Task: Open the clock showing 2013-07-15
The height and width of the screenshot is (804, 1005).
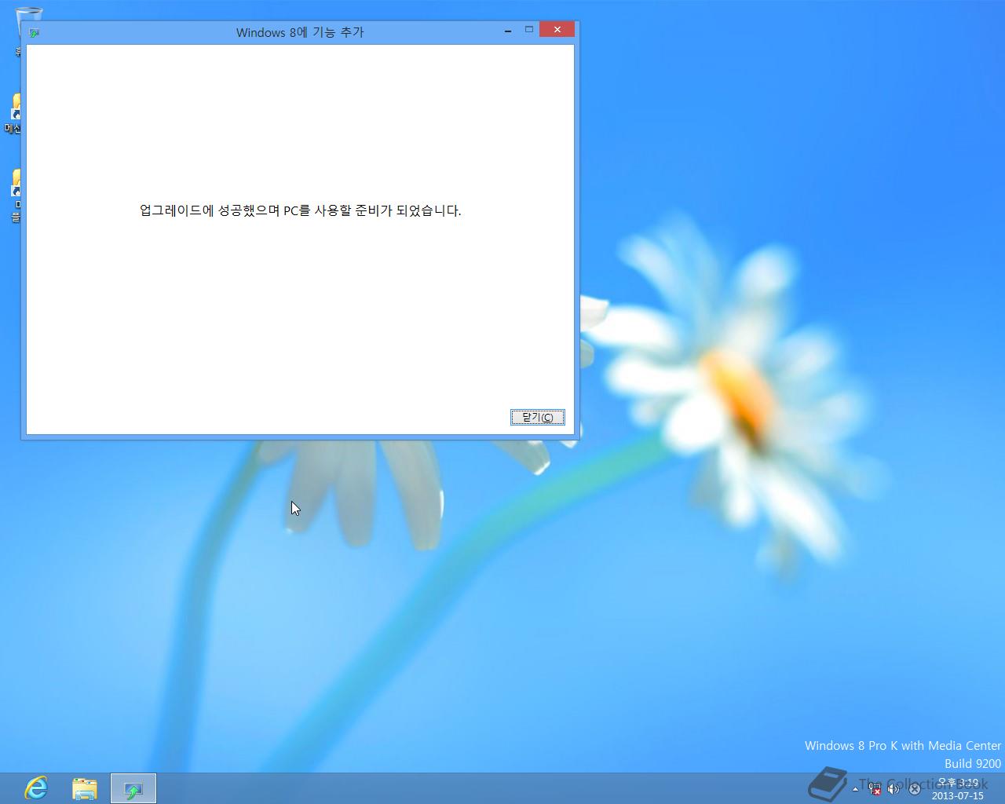Action: point(958,789)
